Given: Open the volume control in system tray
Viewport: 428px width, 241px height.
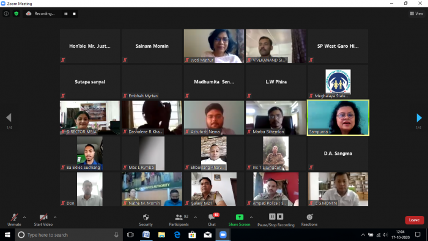Looking at the screenshot, I should [x=385, y=235].
